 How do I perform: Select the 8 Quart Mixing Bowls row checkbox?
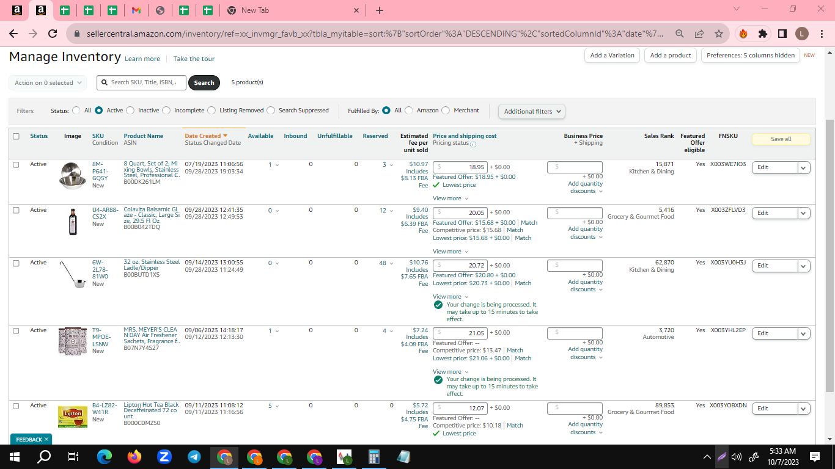click(x=16, y=164)
